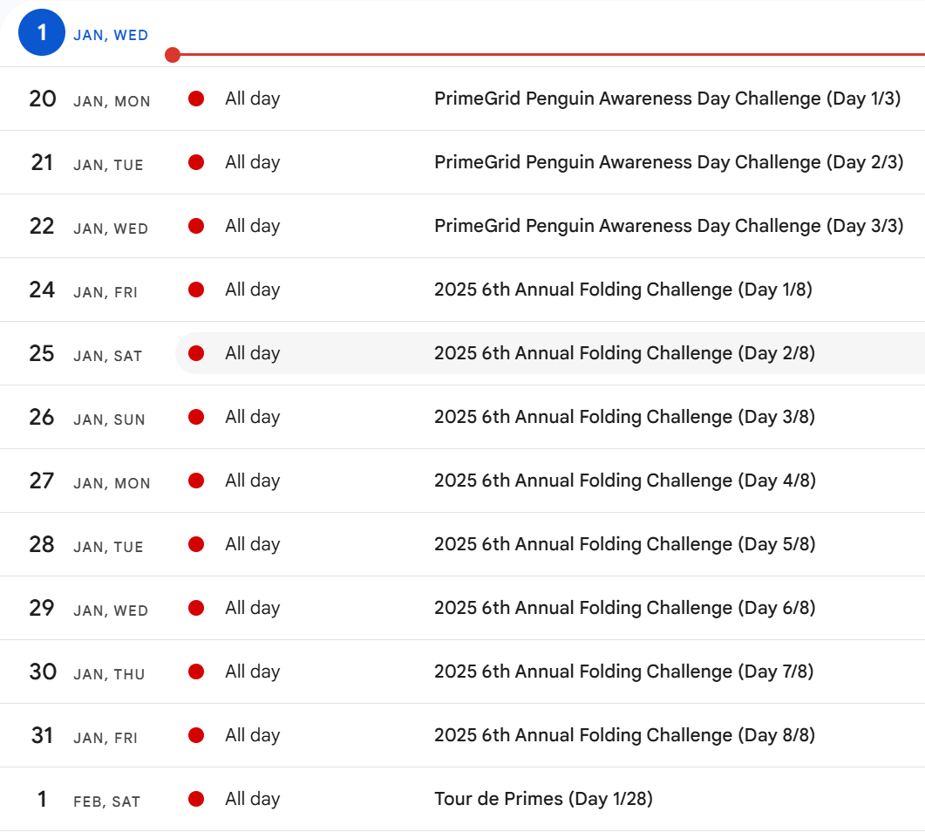The height and width of the screenshot is (832, 925).
Task: Select the date number 29 for January Wednesday
Action: (42, 608)
